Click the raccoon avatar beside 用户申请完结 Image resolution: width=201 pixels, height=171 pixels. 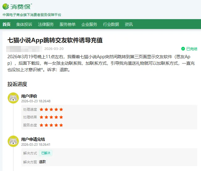coord(13,141)
